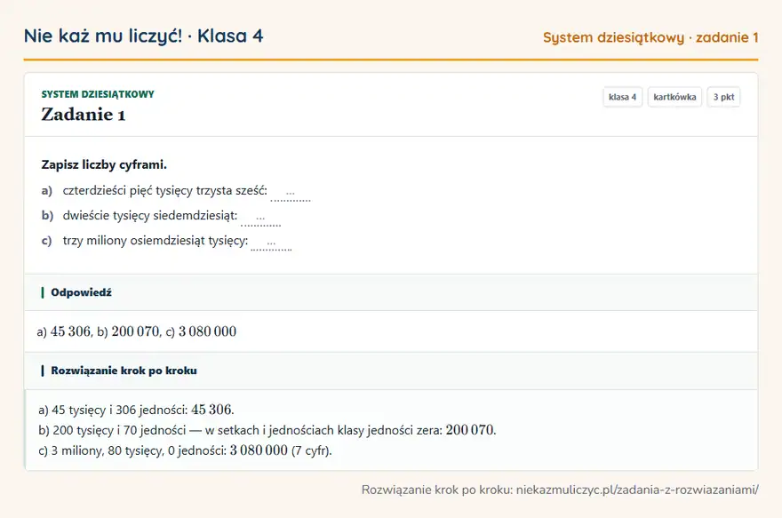The image size is (782, 518).
Task: Click the dotted answer blank for item b)
Action: [260, 218]
